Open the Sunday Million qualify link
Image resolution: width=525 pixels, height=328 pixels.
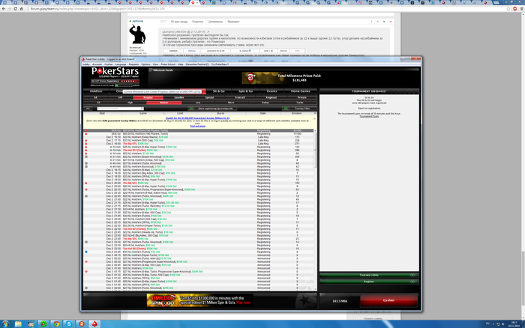197,118
